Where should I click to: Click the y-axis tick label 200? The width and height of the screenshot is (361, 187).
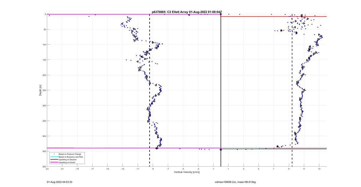pos(44,75)
